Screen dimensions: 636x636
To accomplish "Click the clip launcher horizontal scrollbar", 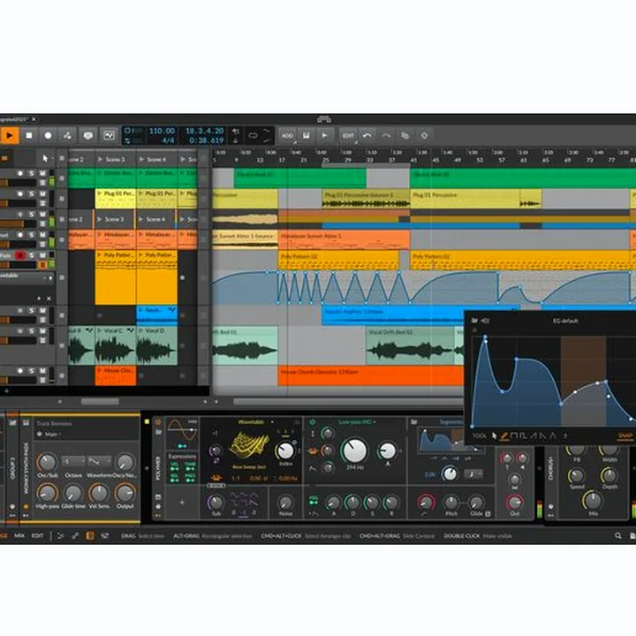I will click(x=100, y=402).
